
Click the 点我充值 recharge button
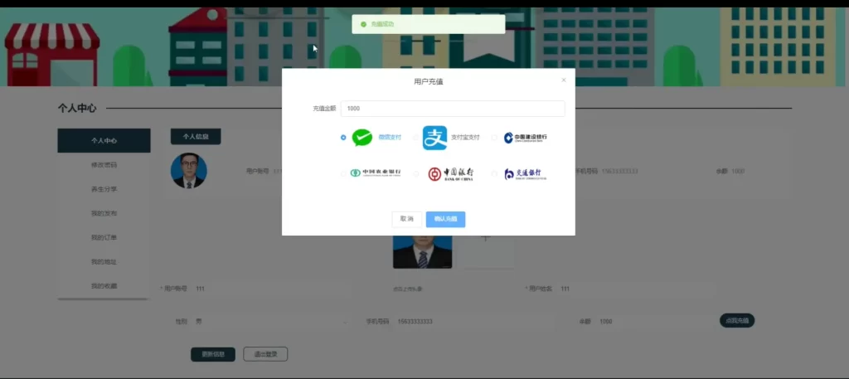(x=737, y=320)
